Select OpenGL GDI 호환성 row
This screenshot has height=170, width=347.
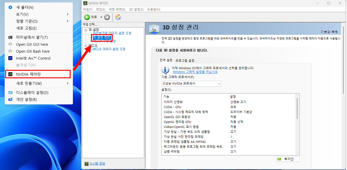point(228,117)
